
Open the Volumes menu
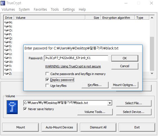coord(8,10)
